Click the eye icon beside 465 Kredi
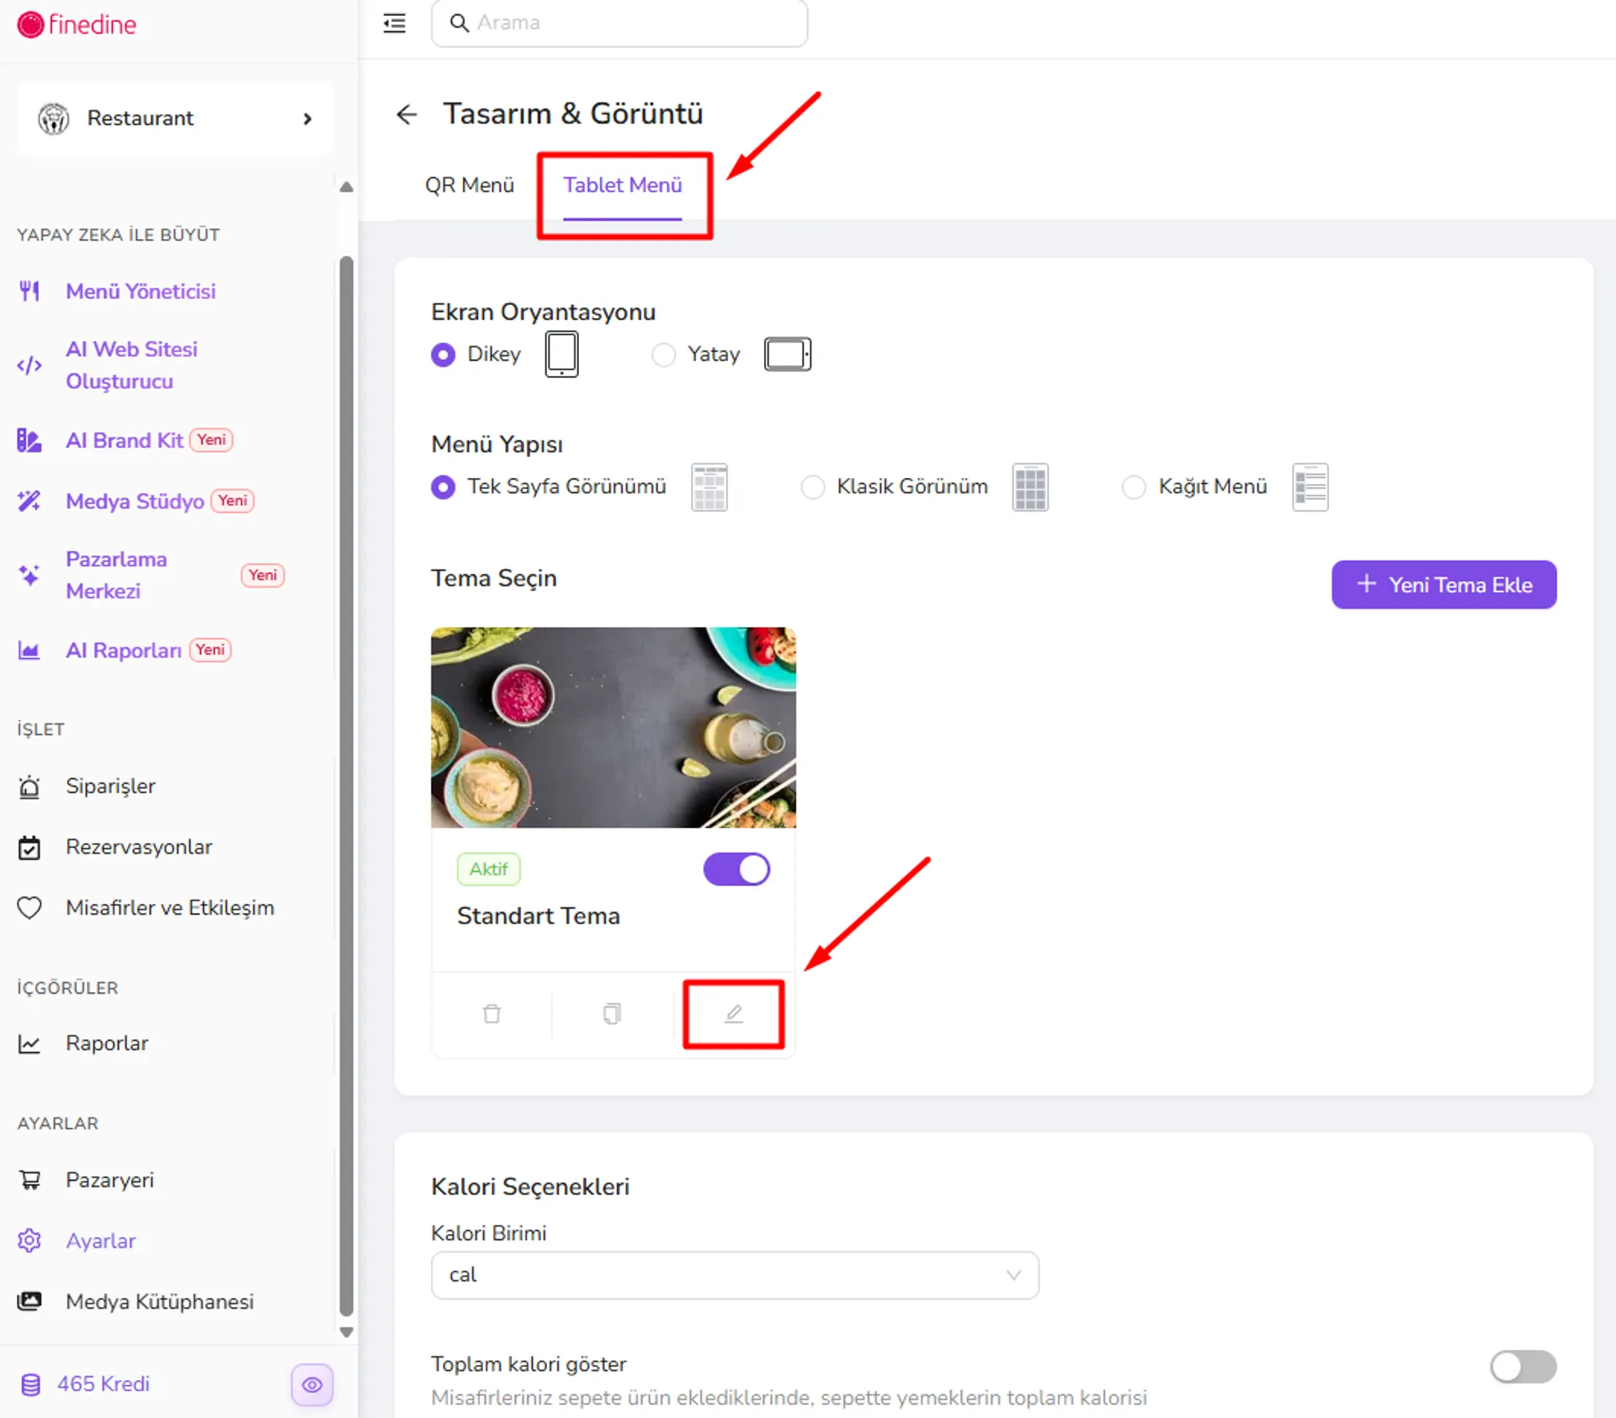The height and width of the screenshot is (1418, 1616). coord(312,1384)
